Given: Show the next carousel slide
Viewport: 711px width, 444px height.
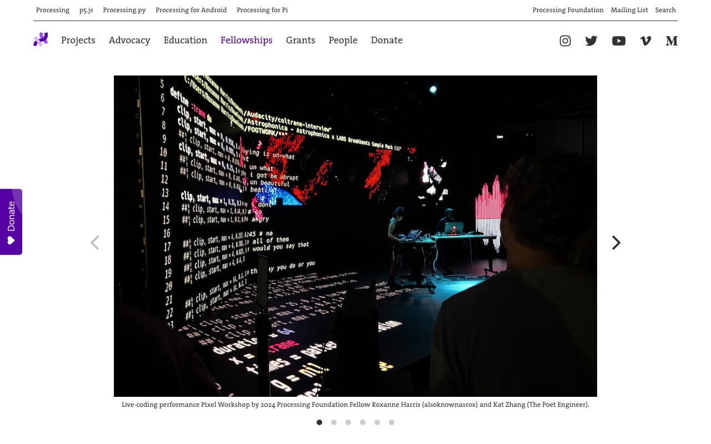Looking at the screenshot, I should point(616,243).
